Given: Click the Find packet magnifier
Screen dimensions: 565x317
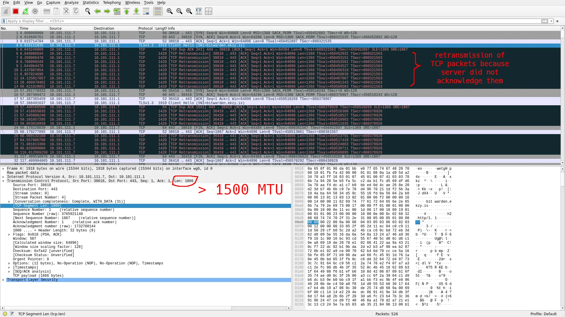Looking at the screenshot, I should [x=87, y=11].
